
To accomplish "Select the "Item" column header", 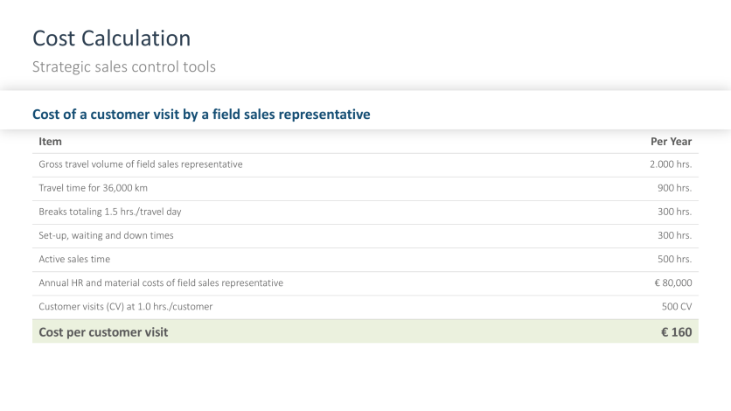I will point(50,141).
